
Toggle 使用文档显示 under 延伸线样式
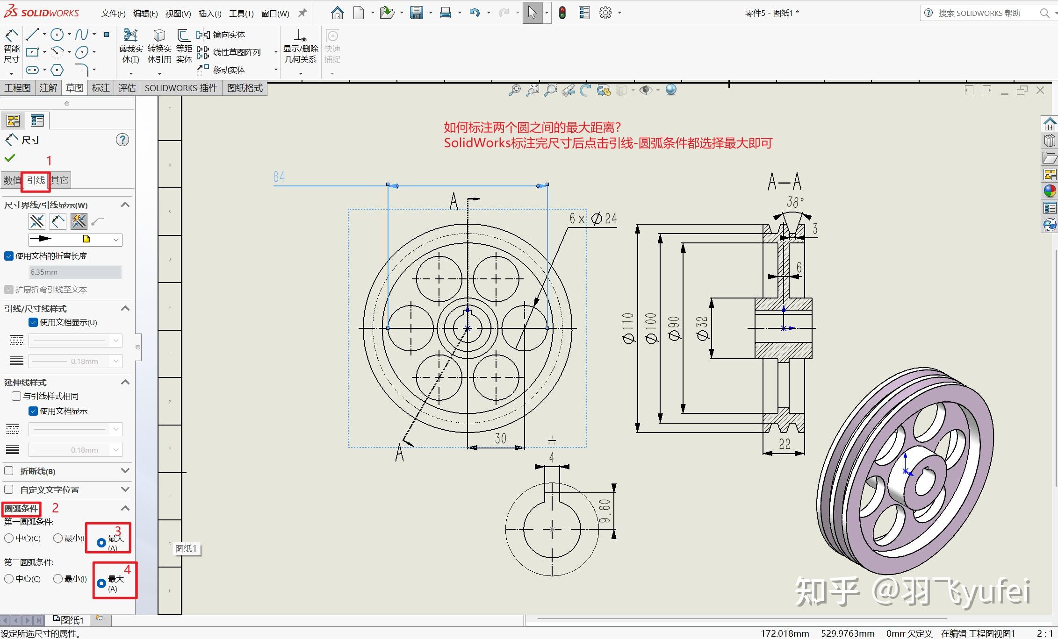pyautogui.click(x=33, y=411)
